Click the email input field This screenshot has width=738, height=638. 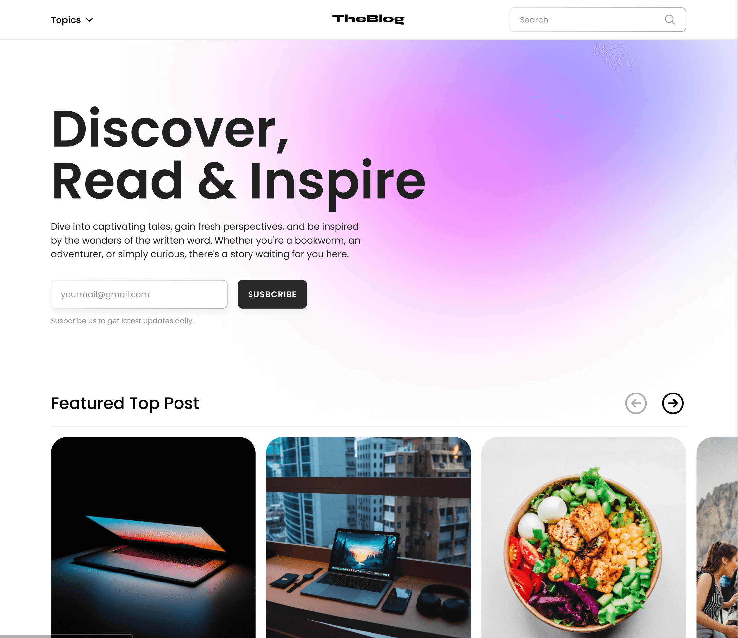click(x=139, y=294)
